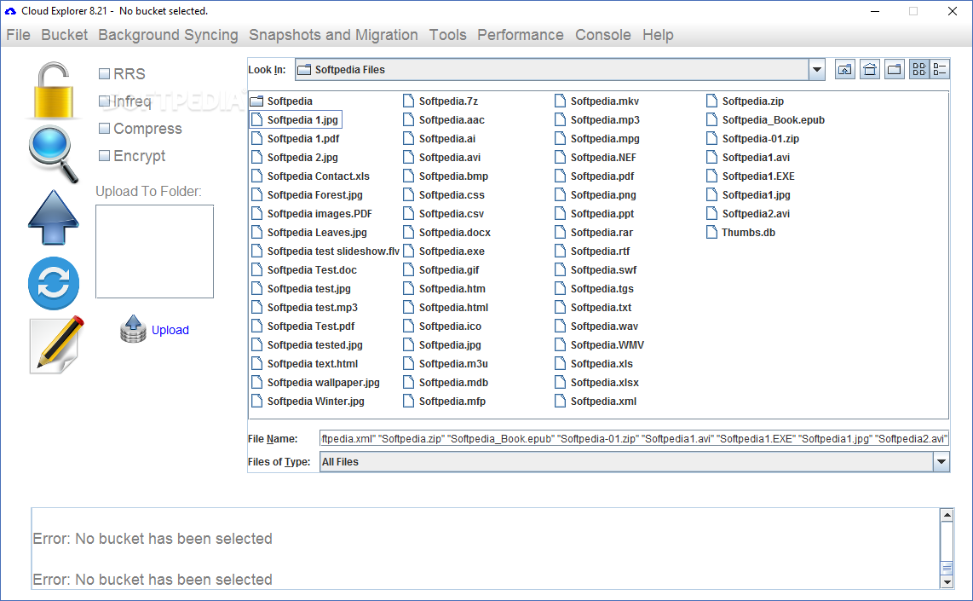973x601 pixels.
Task: Open the Snapshots and Migration menu
Action: 333,35
